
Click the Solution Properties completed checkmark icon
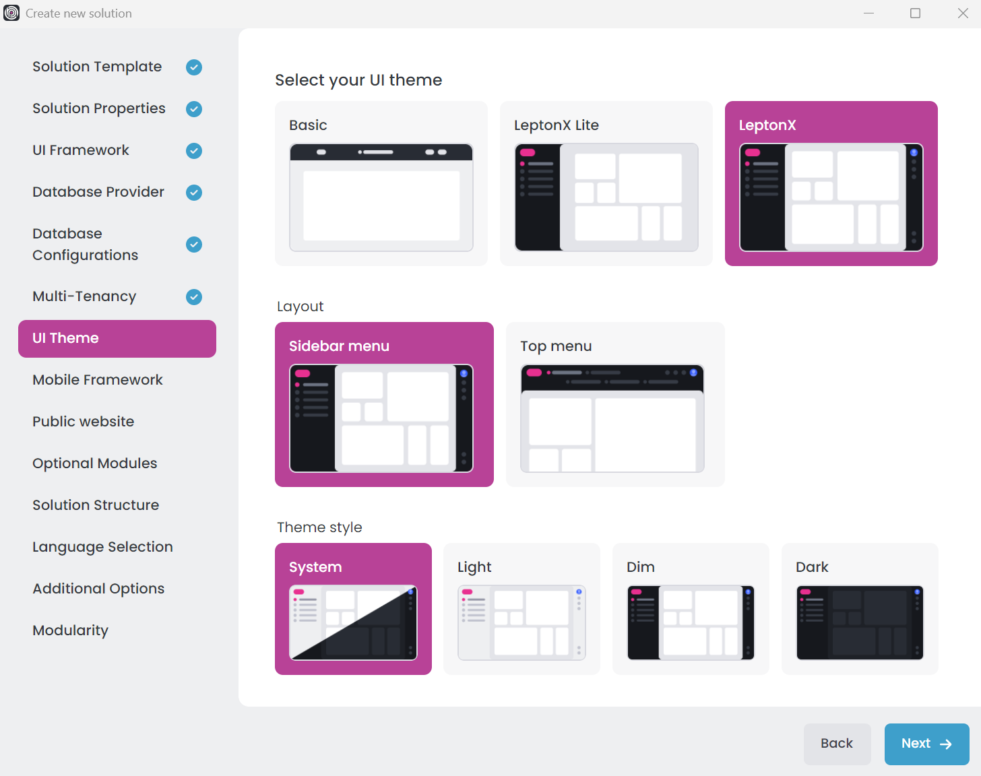coord(194,109)
